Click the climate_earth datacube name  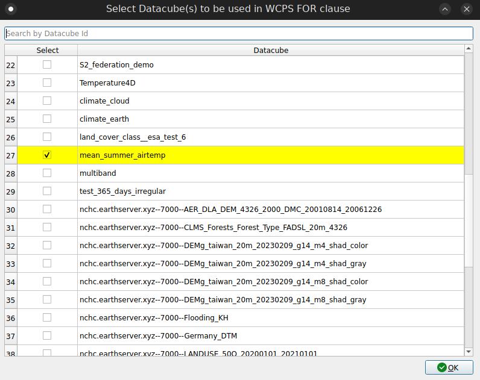pyautogui.click(x=104, y=119)
